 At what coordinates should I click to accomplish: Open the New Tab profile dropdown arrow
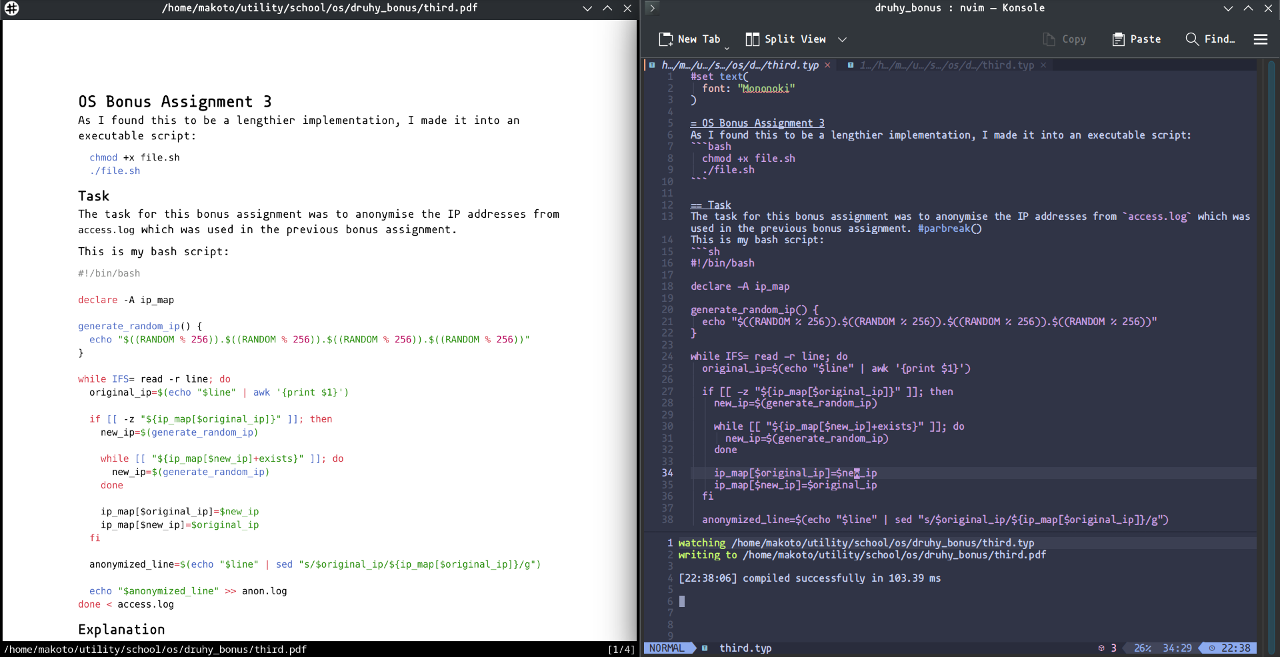[727, 48]
